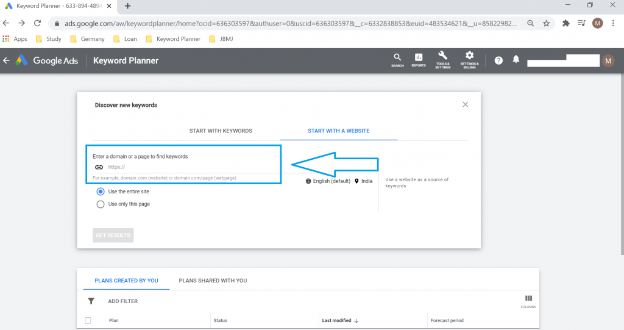Open Chrome profile avatar

click(x=597, y=23)
